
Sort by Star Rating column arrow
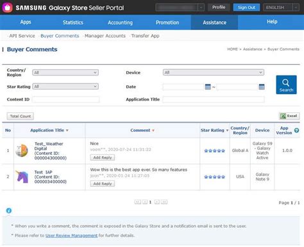(227, 131)
